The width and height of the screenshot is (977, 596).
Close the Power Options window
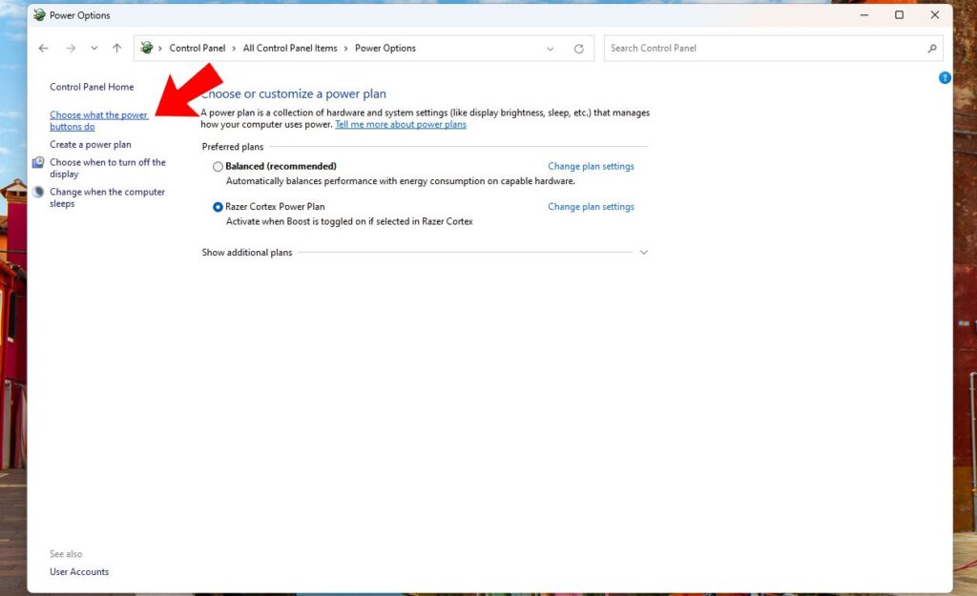[935, 15]
